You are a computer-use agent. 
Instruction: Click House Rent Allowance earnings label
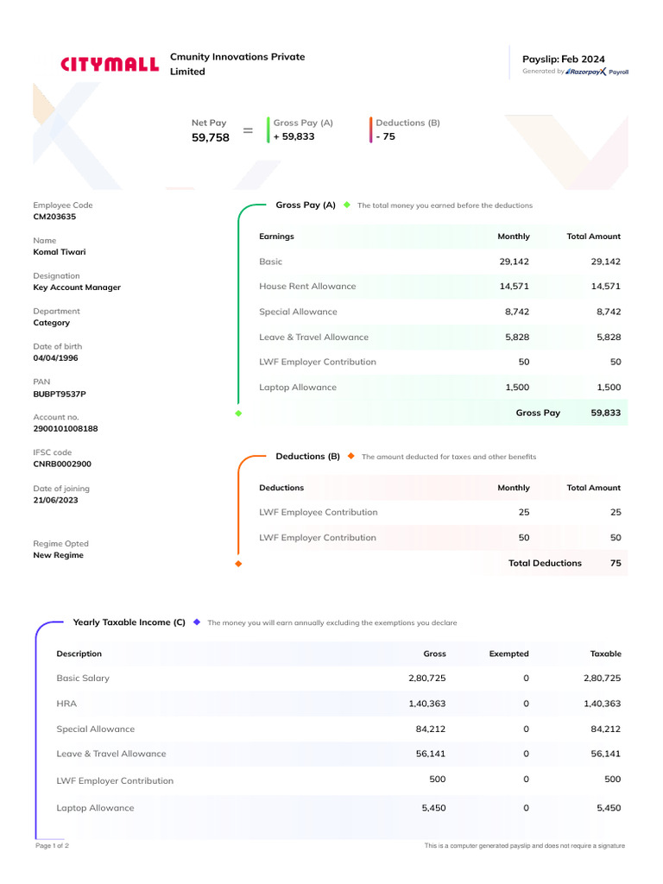[307, 287]
